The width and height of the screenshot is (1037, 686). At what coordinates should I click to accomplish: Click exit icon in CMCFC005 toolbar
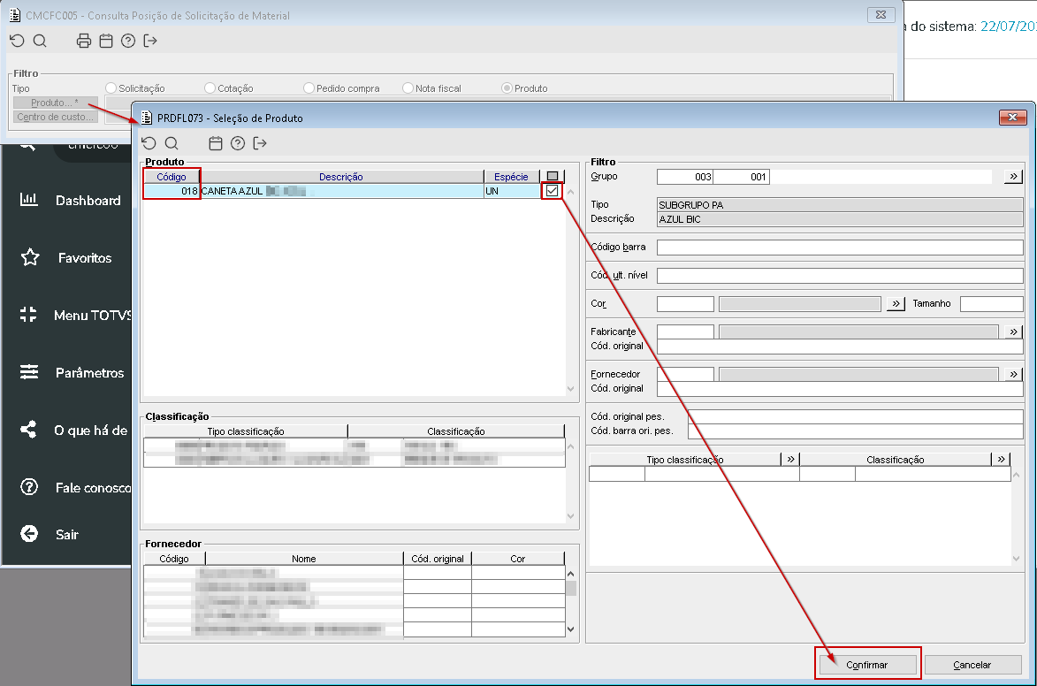150,41
